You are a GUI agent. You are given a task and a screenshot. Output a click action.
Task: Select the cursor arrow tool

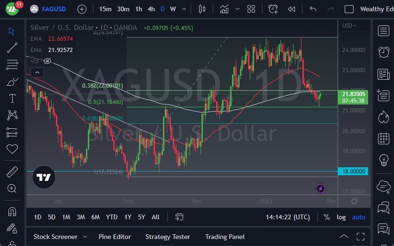pos(12,31)
